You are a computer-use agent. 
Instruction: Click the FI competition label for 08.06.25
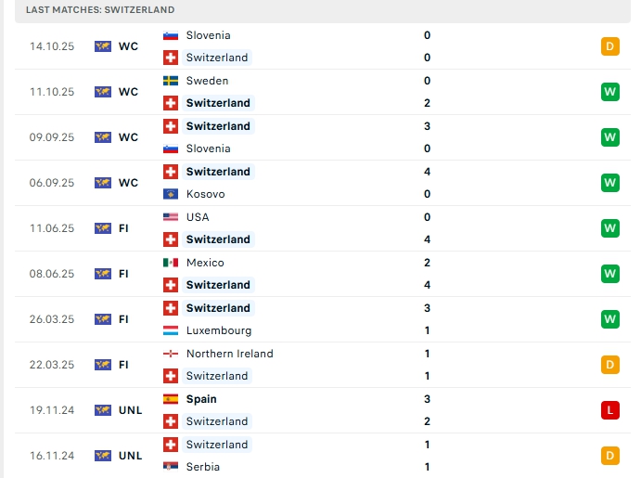(x=123, y=274)
